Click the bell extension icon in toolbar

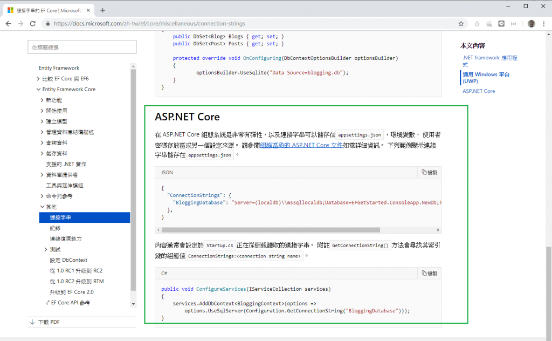[x=477, y=24]
